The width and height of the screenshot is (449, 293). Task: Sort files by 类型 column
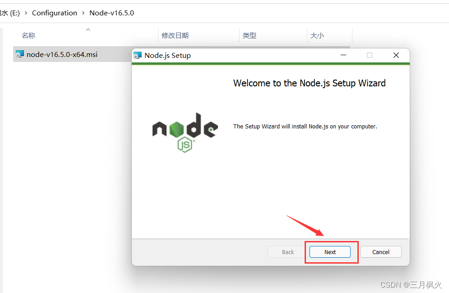pos(250,36)
